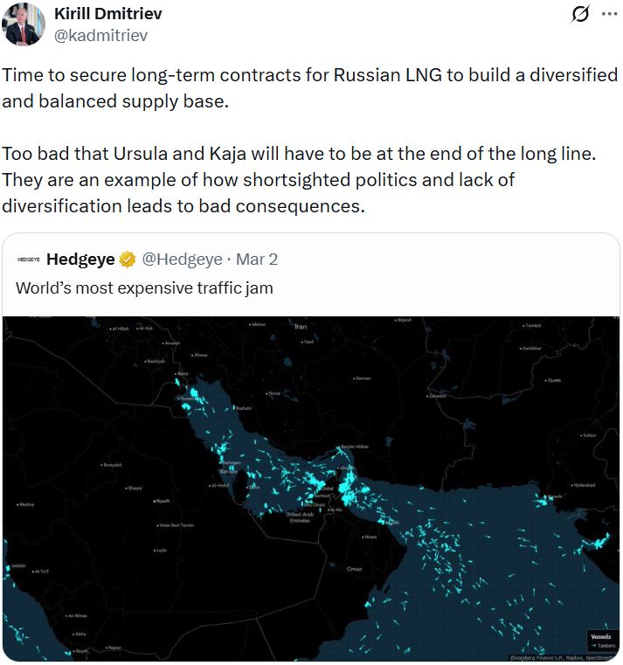Screen dimensions: 623x665
Task: Click the "World's most expensive traffic jam" text
Action: [144, 287]
